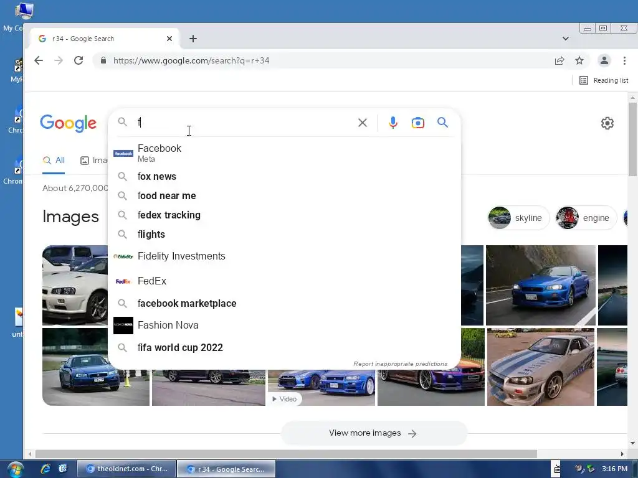Click the padlock site info icon
Image resolution: width=638 pixels, height=478 pixels.
(103, 60)
